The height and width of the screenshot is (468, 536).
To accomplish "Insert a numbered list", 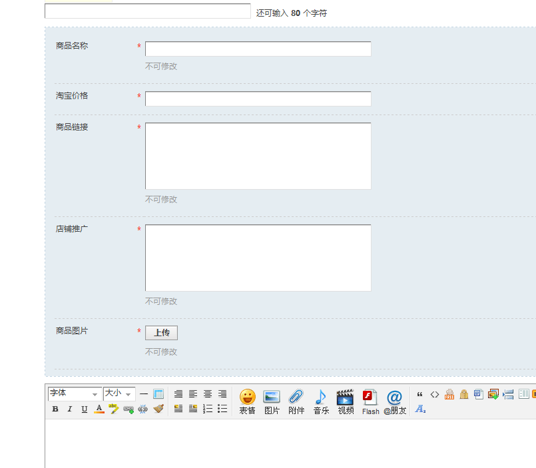I will (x=208, y=409).
